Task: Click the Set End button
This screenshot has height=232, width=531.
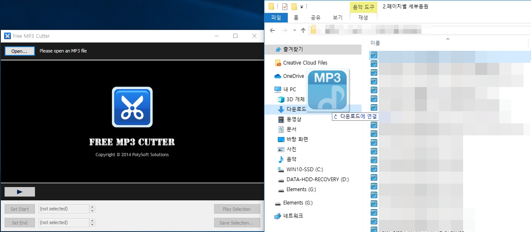Action: [20, 222]
